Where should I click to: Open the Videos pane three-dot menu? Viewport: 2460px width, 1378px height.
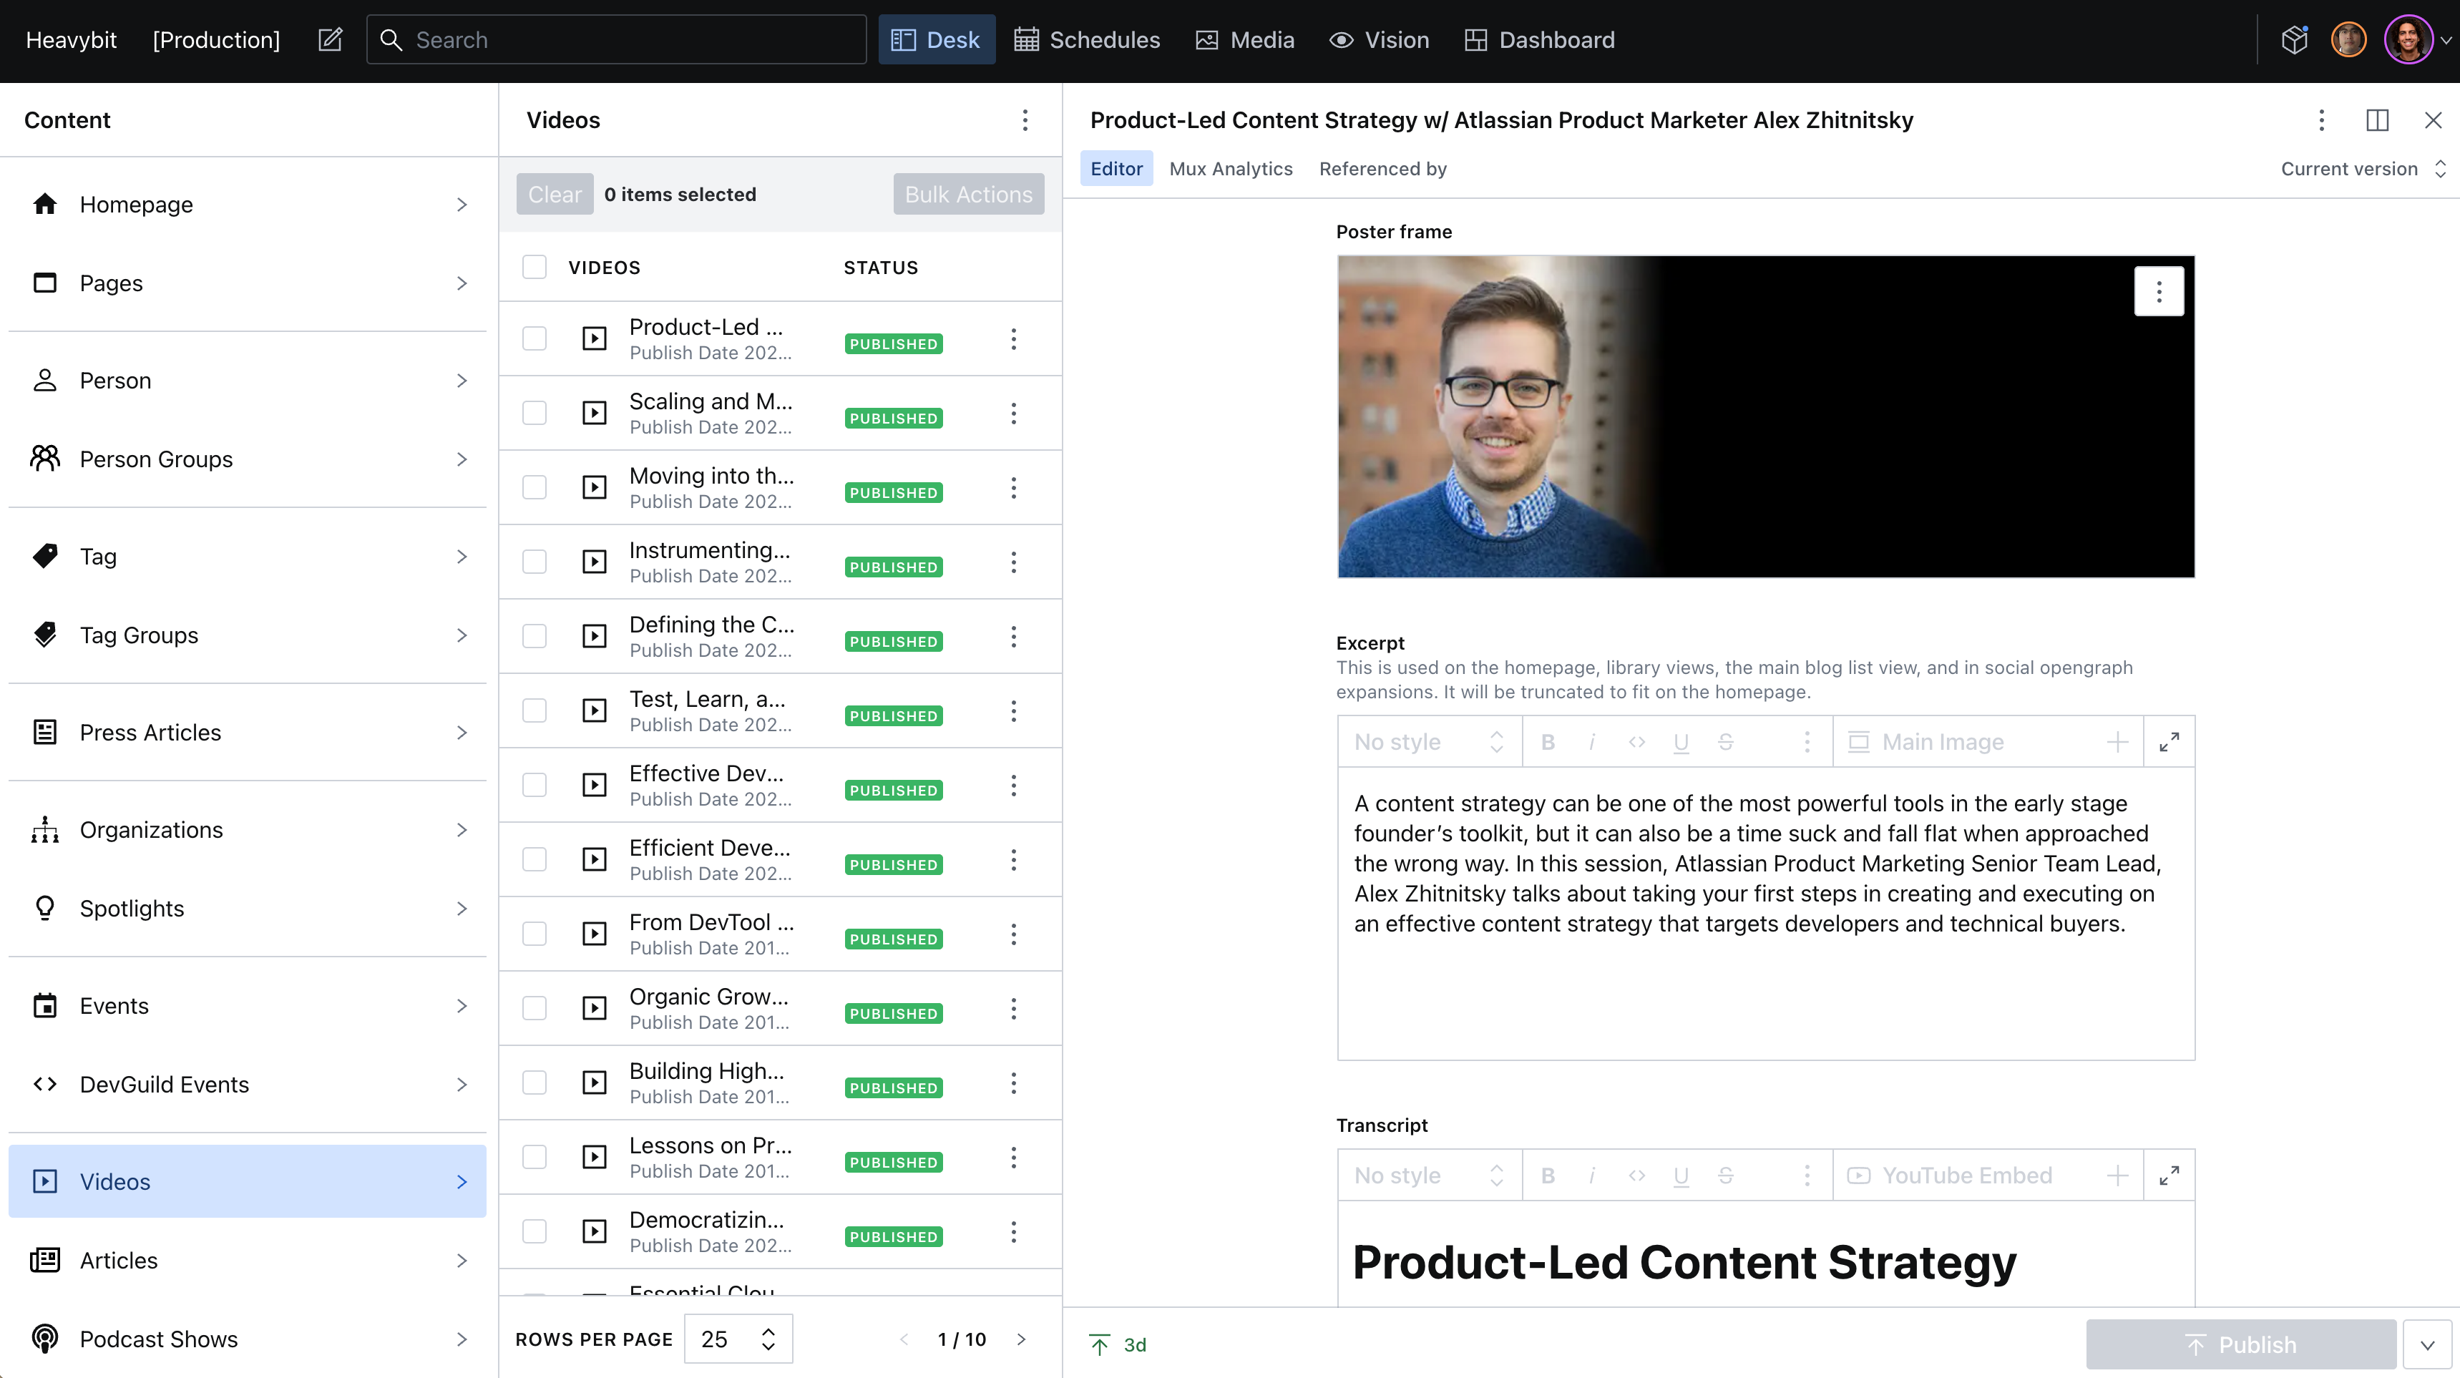(x=1025, y=120)
